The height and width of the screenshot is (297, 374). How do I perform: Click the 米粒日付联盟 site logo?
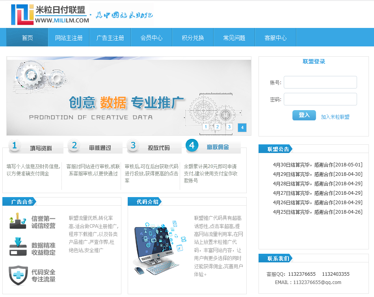tap(50, 14)
